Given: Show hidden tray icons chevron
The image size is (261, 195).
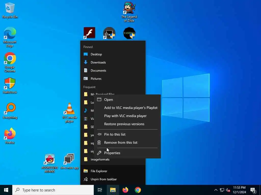Looking at the screenshot, I should (216, 190).
